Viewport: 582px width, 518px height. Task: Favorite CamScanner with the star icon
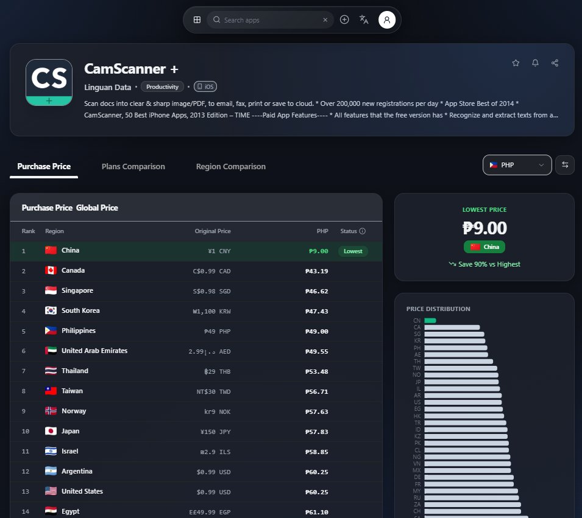tap(516, 63)
